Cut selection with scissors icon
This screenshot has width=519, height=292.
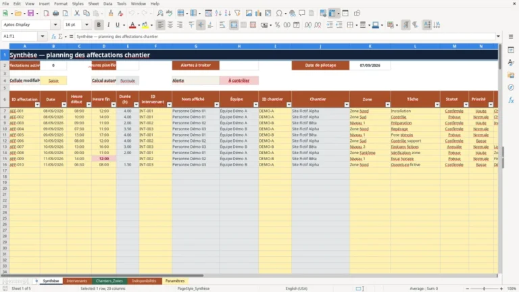[x=77, y=14]
